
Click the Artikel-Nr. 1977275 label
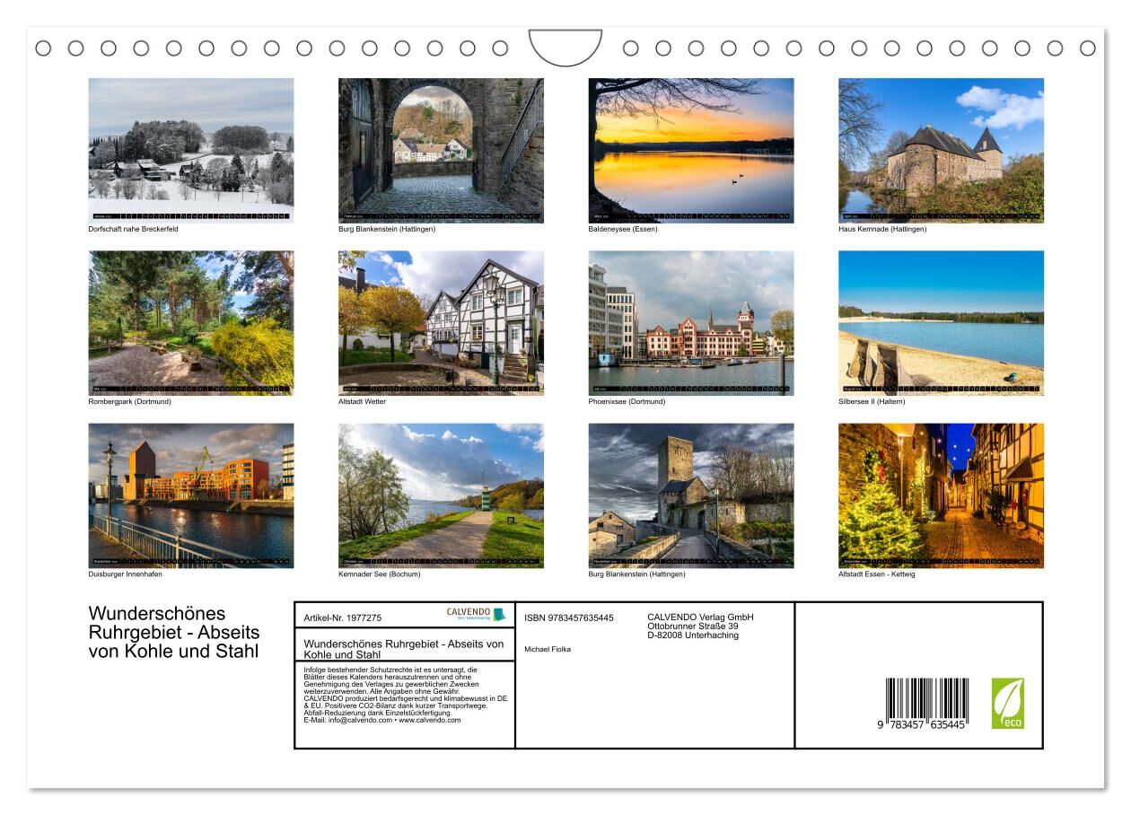coord(343,618)
